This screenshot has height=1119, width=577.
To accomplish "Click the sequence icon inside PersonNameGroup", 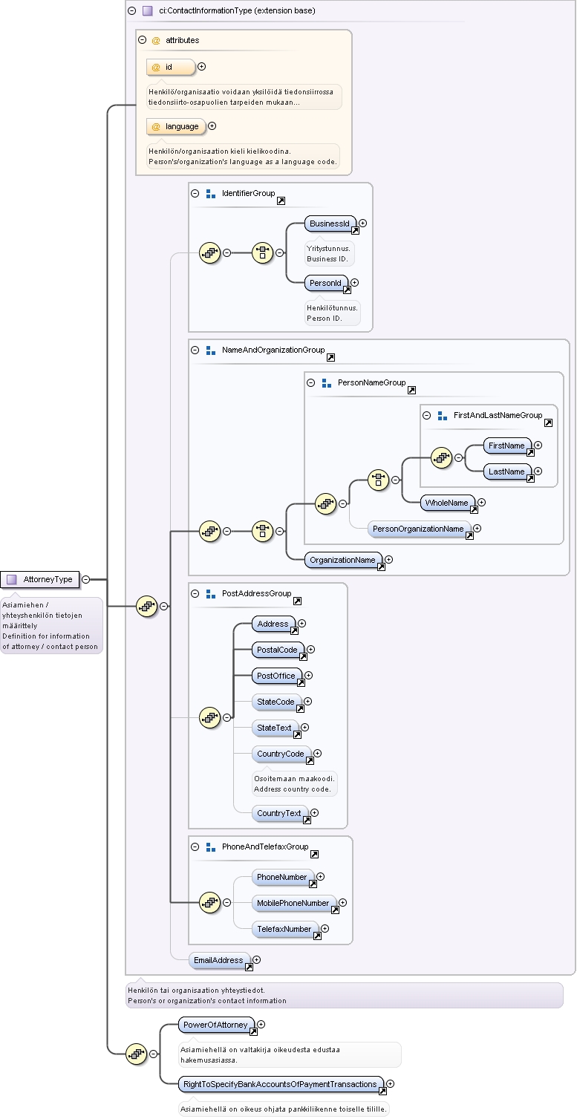I will (x=326, y=503).
